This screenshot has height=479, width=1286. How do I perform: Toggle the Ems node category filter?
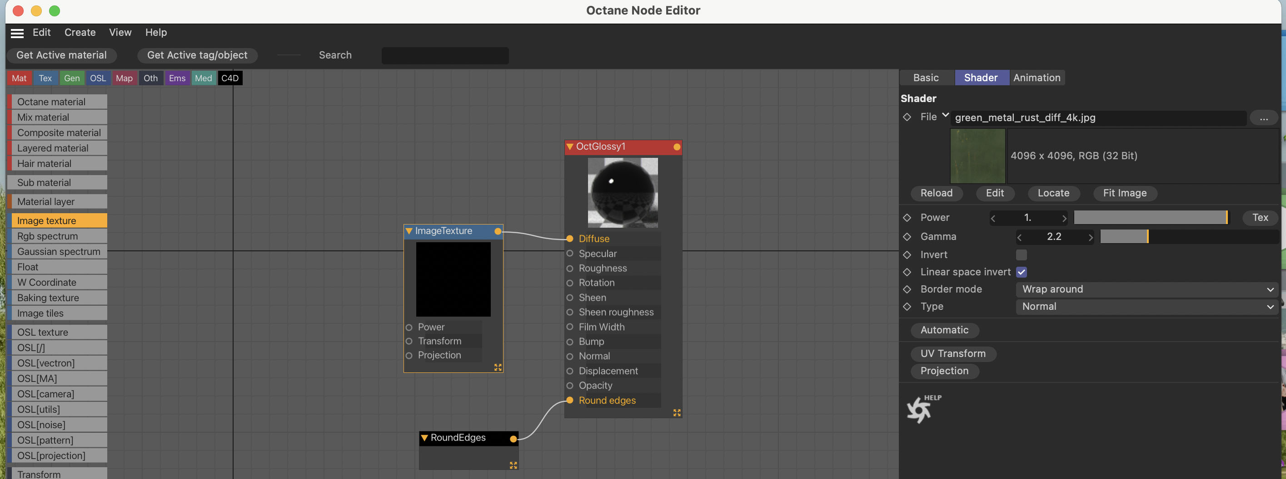(177, 78)
